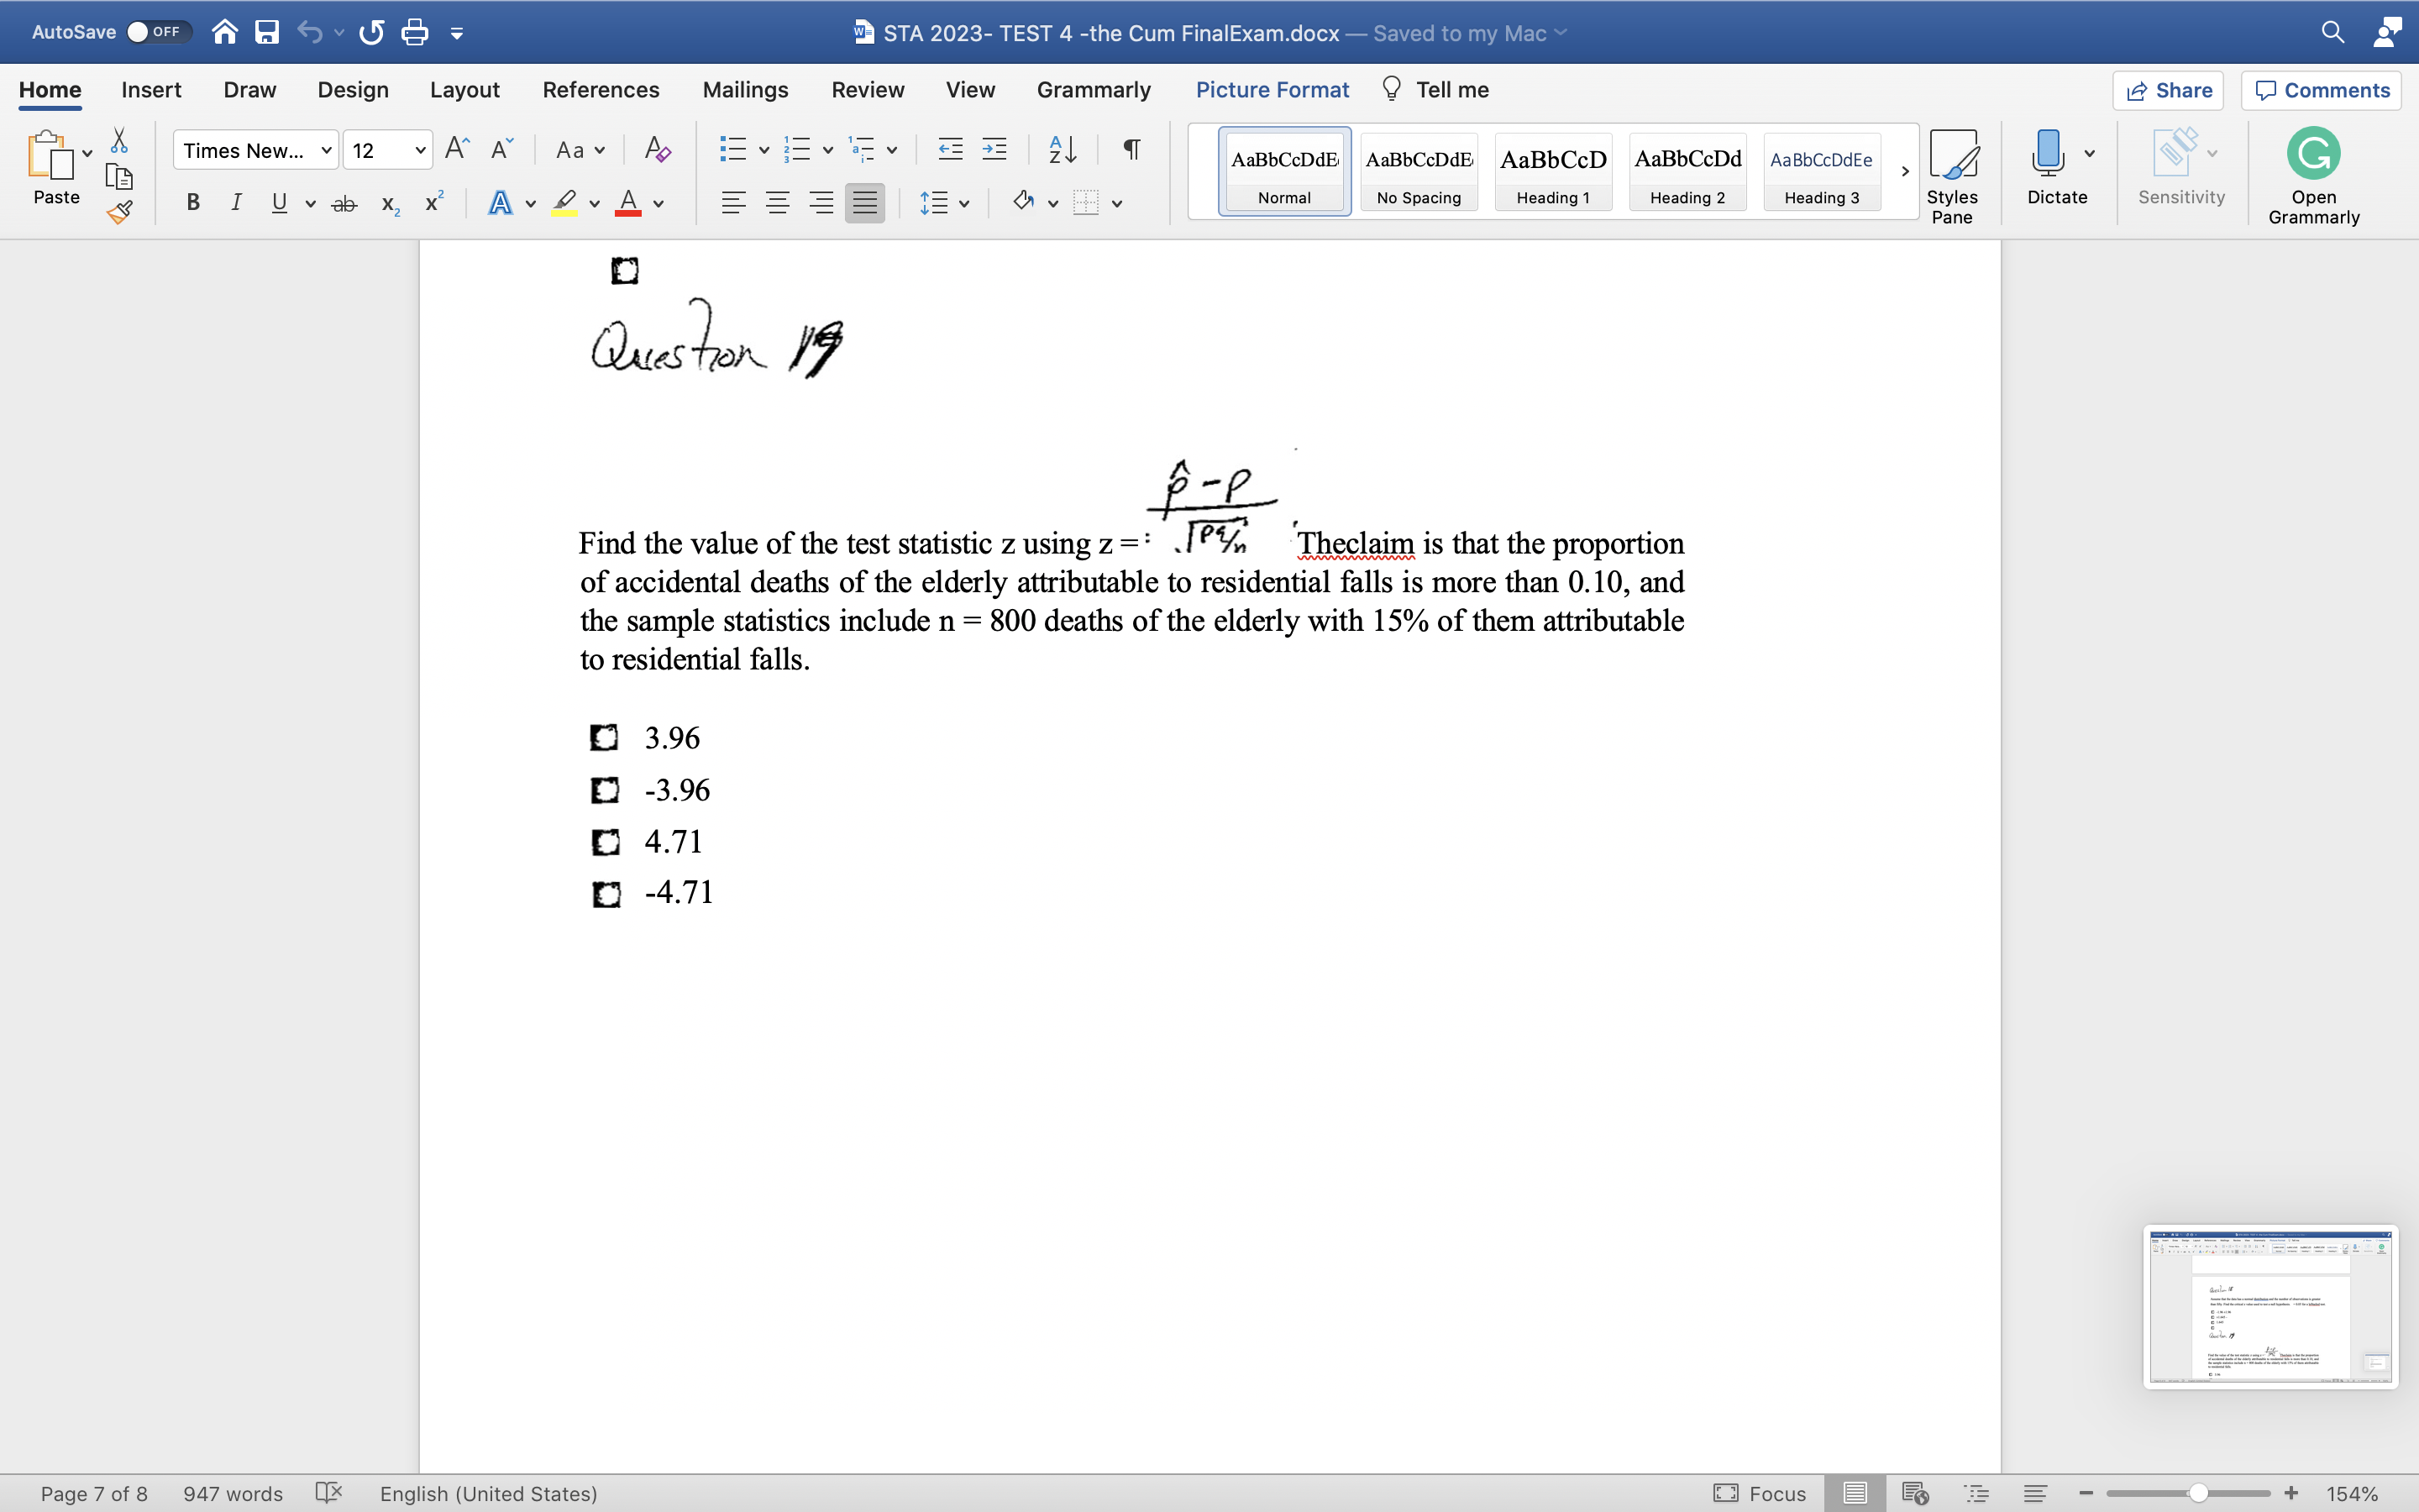Open the Sort dialog via A-Z icon
The image size is (2419, 1512).
(1061, 148)
